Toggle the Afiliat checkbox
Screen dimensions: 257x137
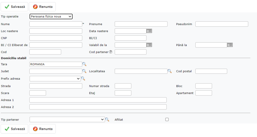coord(167,120)
